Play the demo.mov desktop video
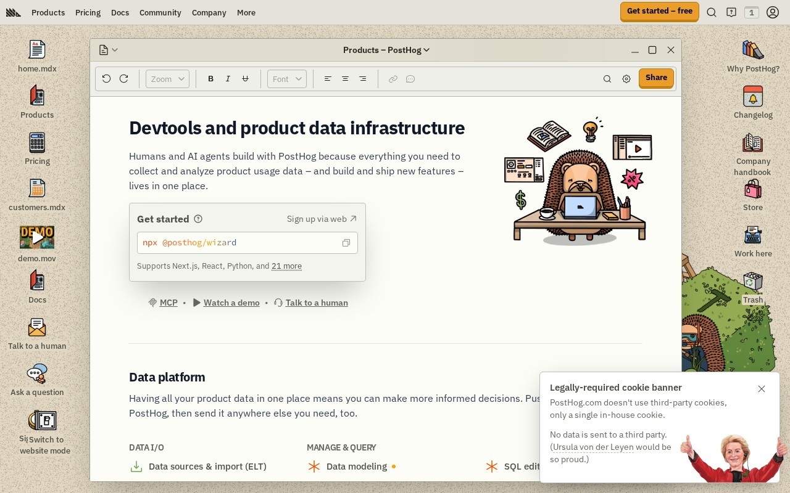790x493 pixels. [37, 237]
